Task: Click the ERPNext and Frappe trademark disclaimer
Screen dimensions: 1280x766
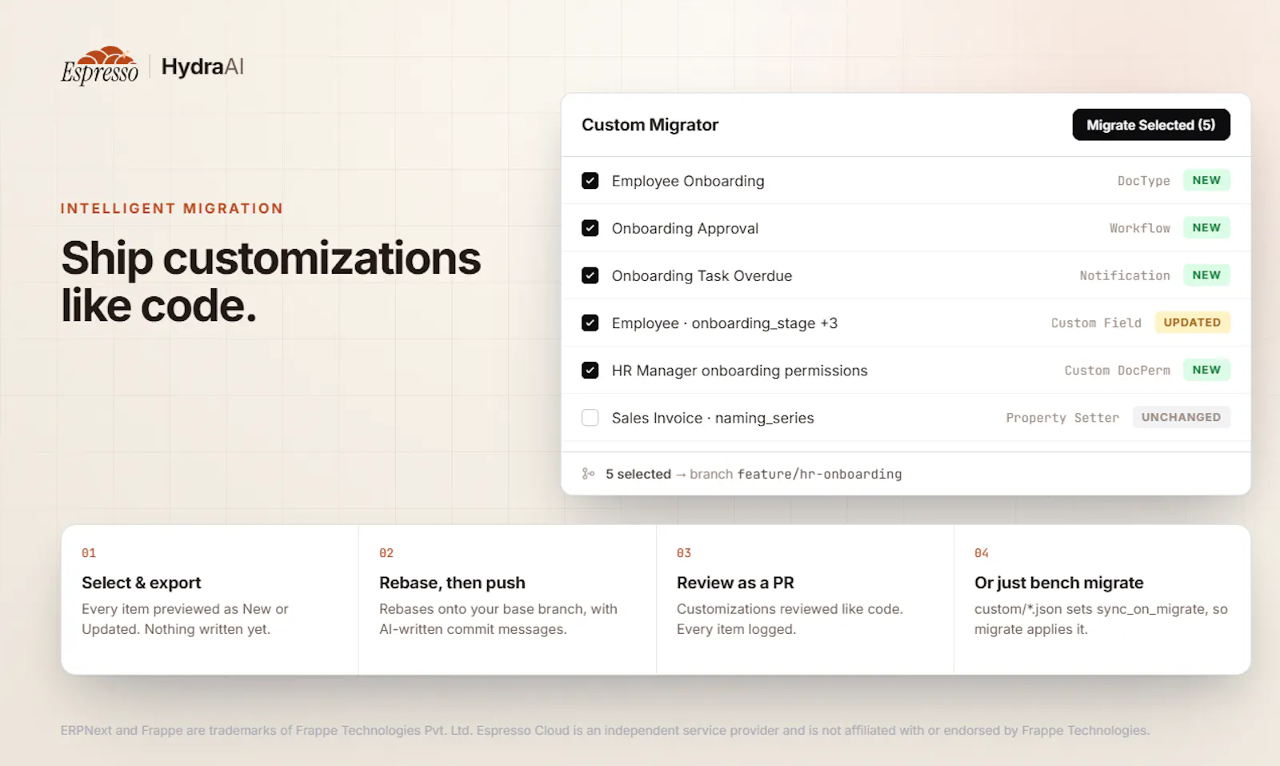Action: coord(605,730)
